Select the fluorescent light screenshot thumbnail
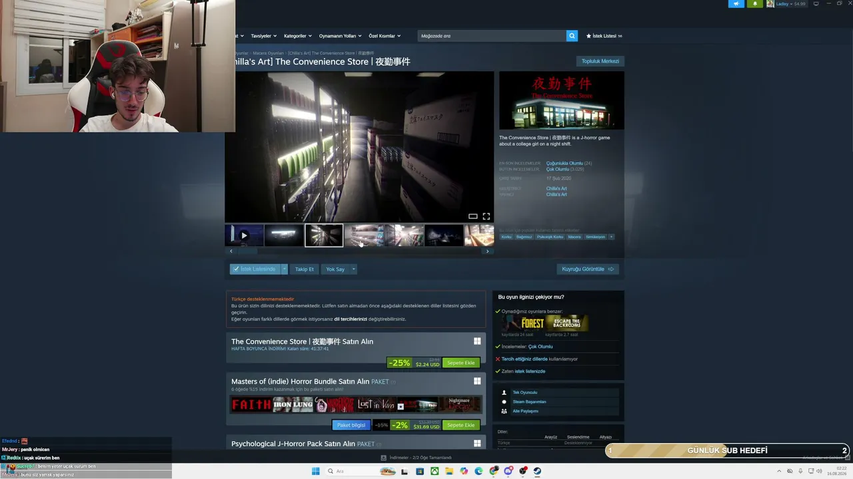The height and width of the screenshot is (479, 853). click(284, 236)
